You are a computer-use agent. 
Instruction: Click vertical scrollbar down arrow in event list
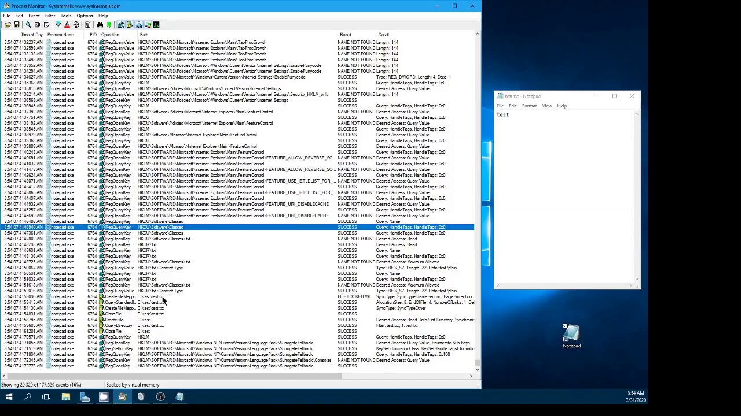[x=478, y=369]
